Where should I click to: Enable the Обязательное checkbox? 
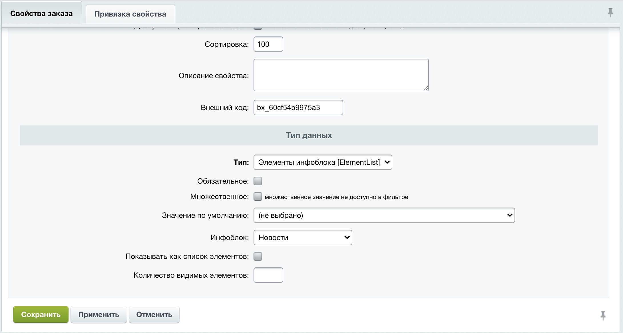point(258,181)
